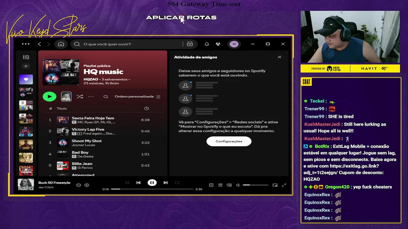Image resolution: width=408 pixels, height=229 pixels.
Task: Click the 'APLICAR ROTAS' button
Action: click(181, 17)
